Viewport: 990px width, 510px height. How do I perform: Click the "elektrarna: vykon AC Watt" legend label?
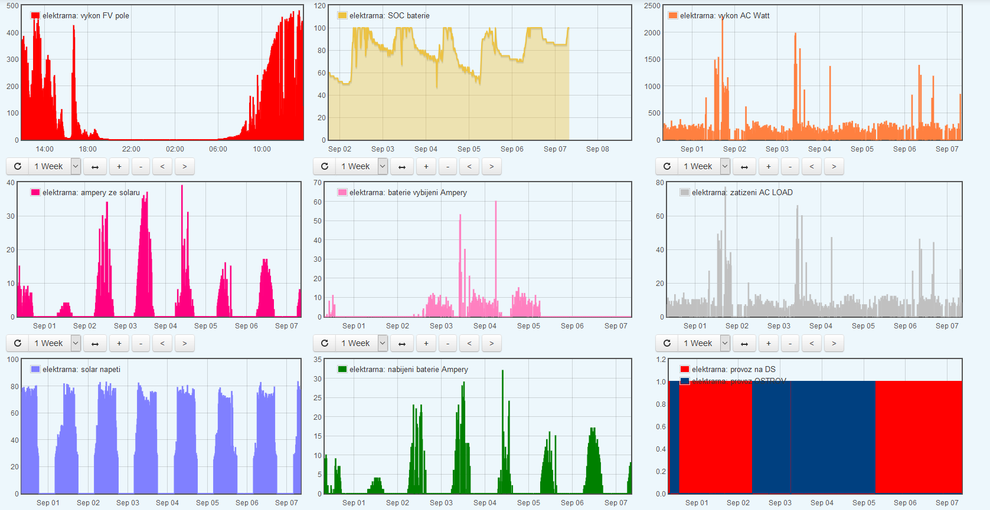point(725,15)
